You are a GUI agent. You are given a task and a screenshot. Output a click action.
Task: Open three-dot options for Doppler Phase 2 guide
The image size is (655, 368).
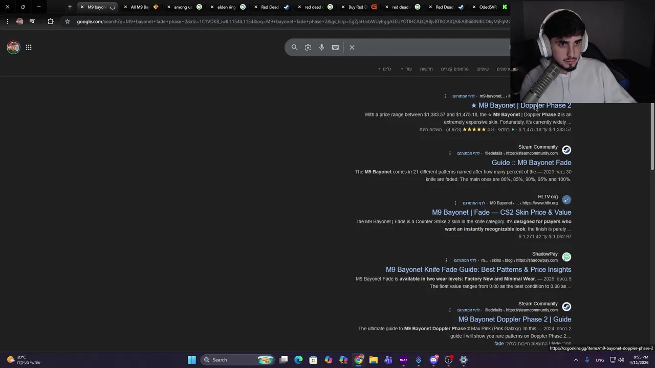point(450,310)
